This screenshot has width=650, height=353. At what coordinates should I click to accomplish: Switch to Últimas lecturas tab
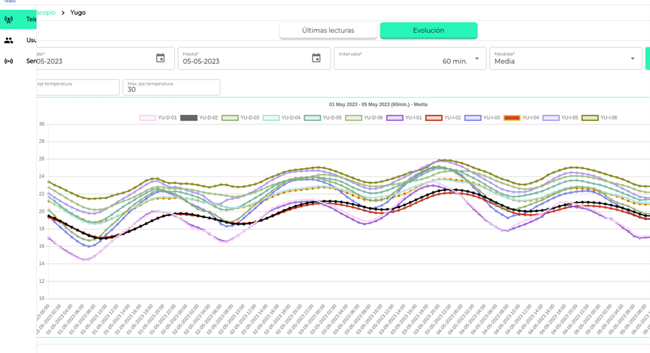tap(328, 30)
